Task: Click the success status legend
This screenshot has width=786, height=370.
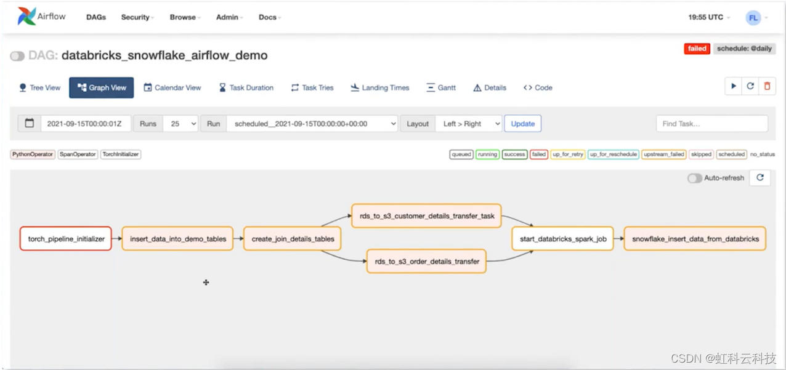Action: pos(514,155)
